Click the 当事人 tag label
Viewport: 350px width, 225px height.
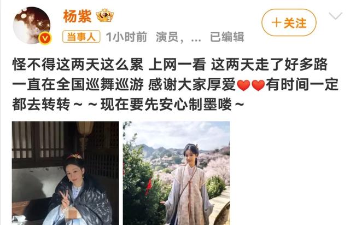(81, 37)
